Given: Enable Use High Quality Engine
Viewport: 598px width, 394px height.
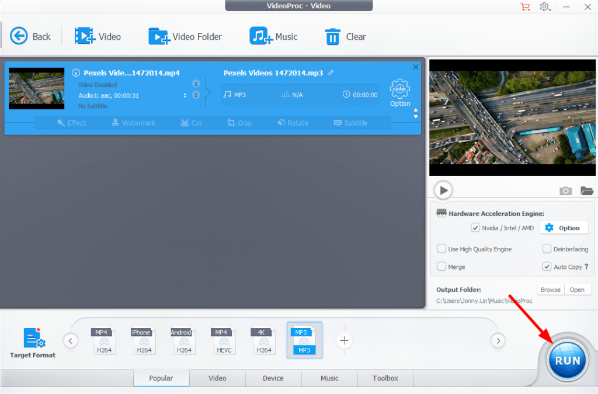Looking at the screenshot, I should (x=441, y=249).
